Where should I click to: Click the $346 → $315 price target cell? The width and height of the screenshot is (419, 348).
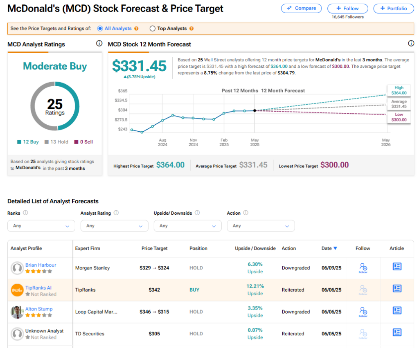[154, 312]
